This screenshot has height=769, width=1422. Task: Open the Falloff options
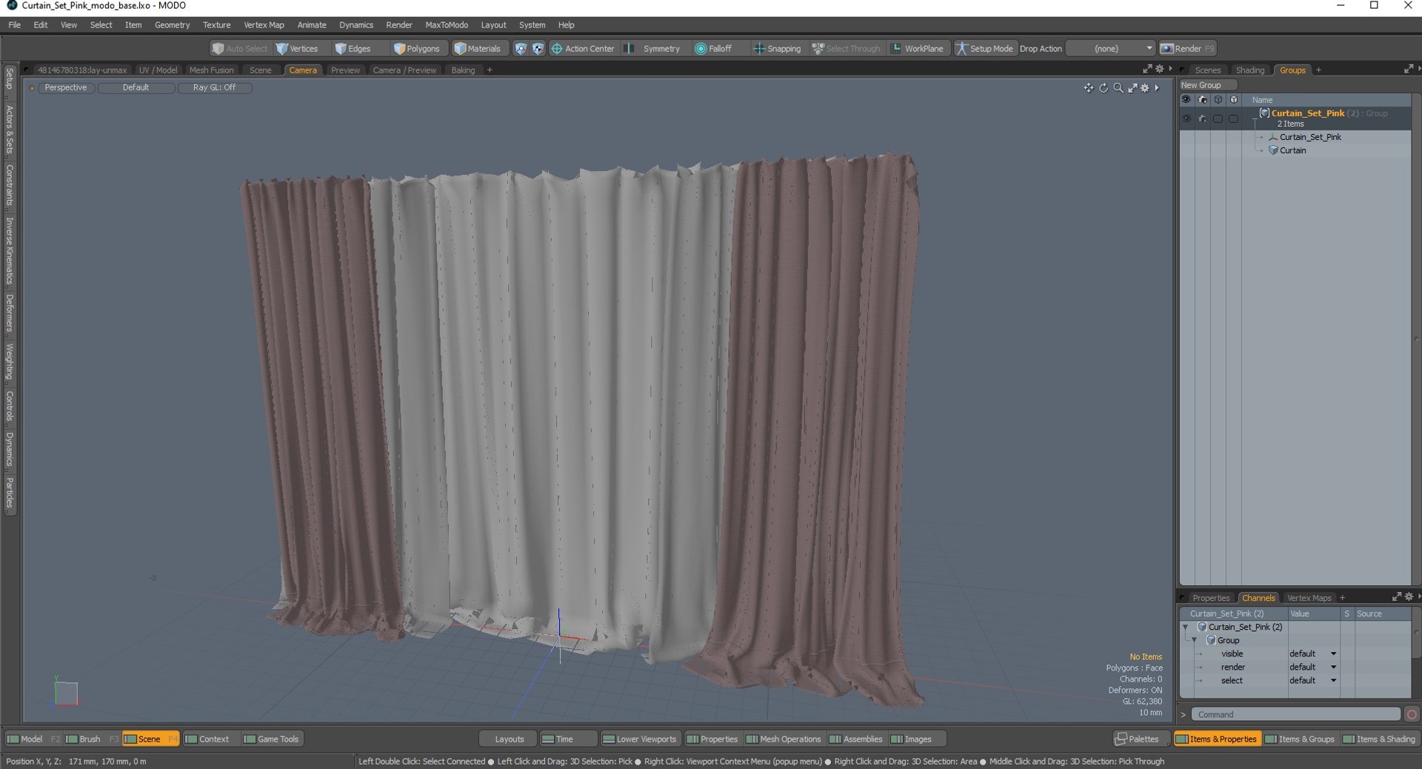pos(713,49)
